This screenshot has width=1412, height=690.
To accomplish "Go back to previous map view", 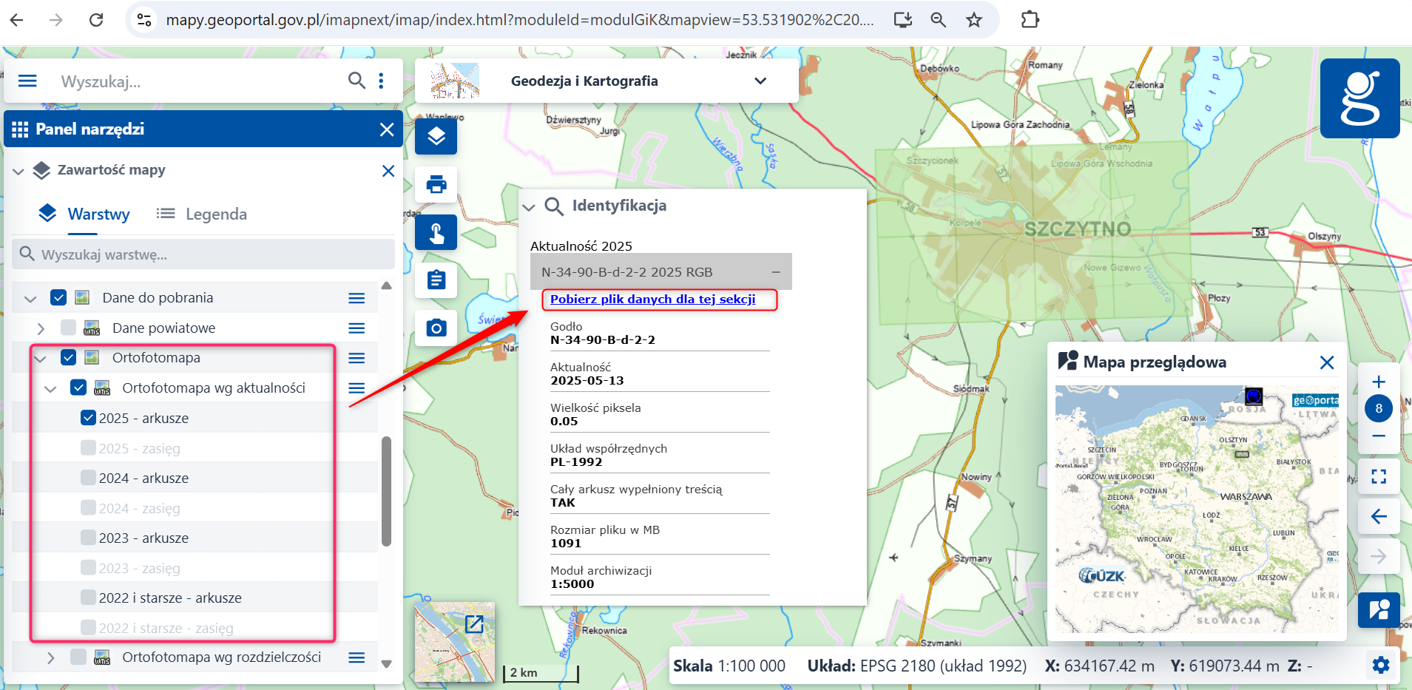I will point(1378,516).
